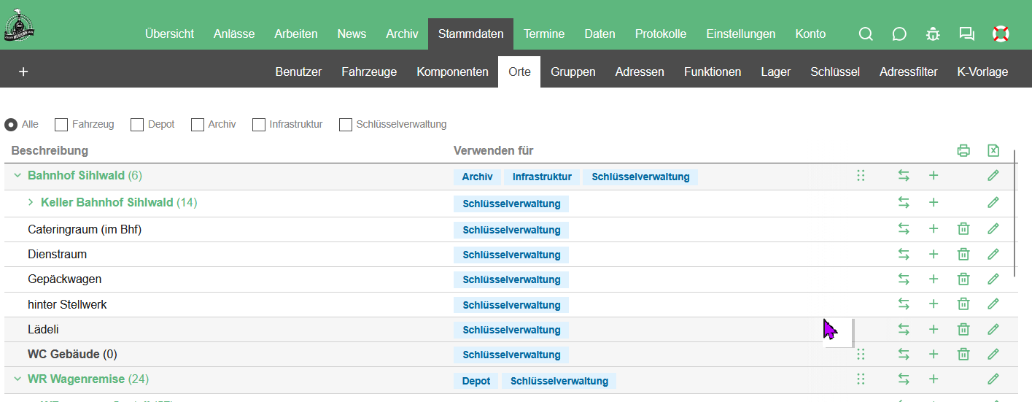
Task: Check the Depot filter checkbox
Action: [x=137, y=125]
